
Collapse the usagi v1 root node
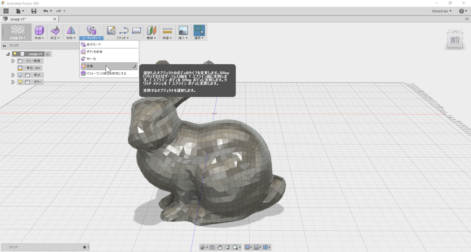tap(8, 54)
